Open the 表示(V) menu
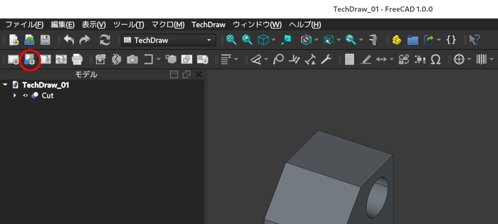The height and width of the screenshot is (224, 498). pos(94,24)
